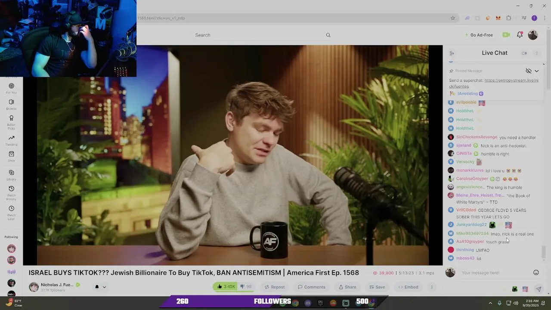Screen dimensions: 551x310
Task: Open Live Chat options menu
Action: click(x=537, y=53)
